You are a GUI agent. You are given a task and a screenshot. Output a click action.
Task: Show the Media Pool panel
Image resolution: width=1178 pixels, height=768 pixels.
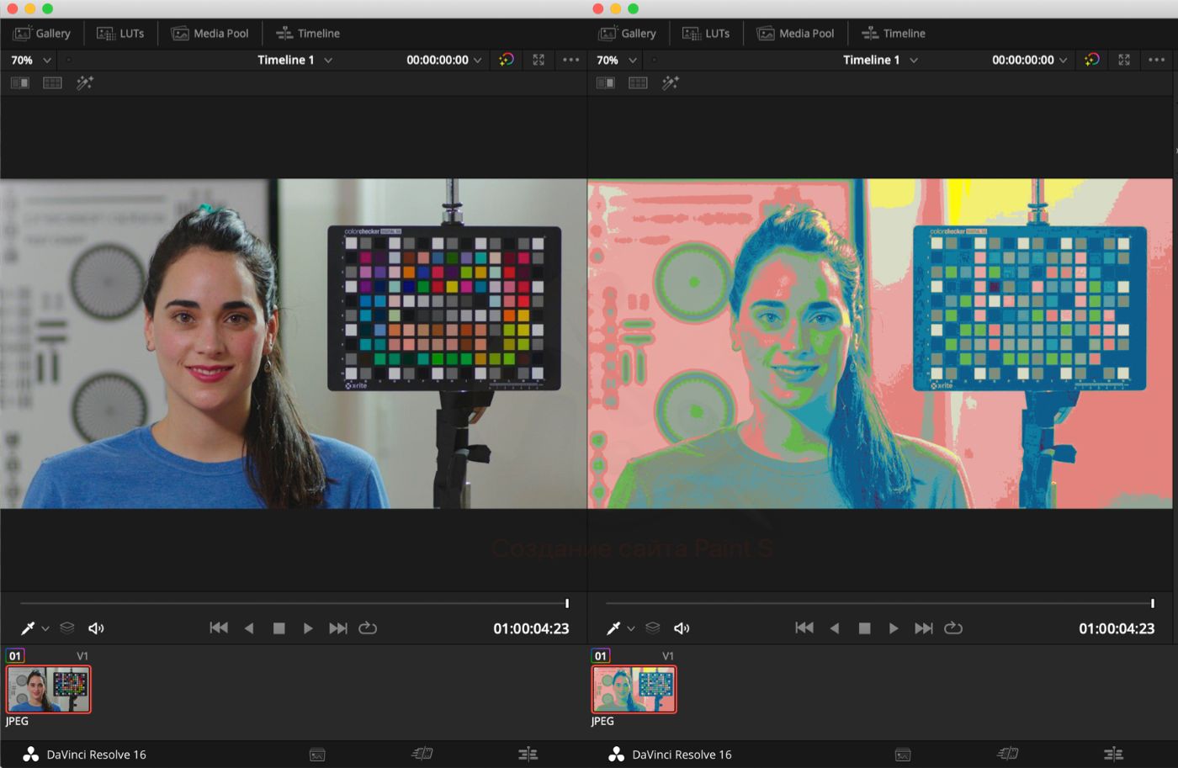210,33
